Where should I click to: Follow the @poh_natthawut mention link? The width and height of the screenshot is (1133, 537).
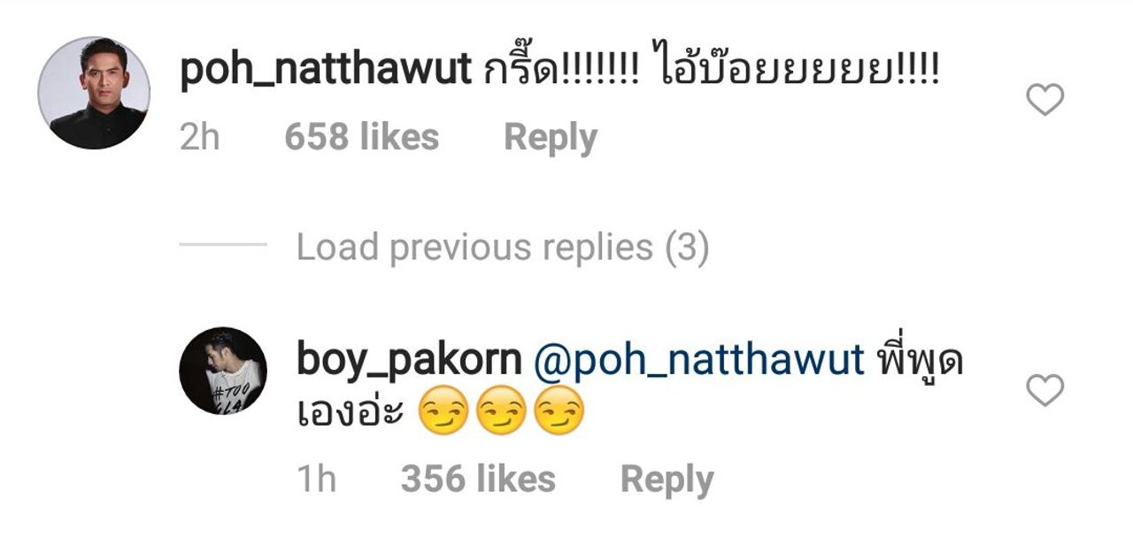pos(698,361)
